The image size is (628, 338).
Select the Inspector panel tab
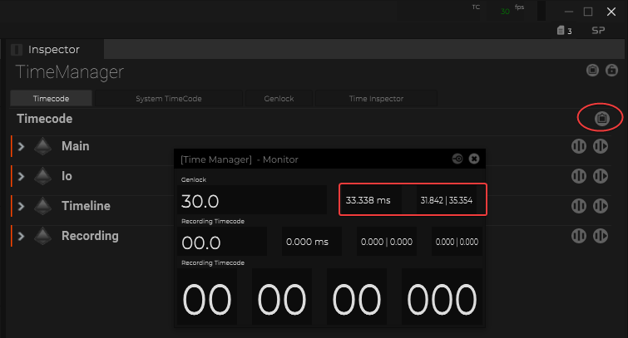coord(54,50)
